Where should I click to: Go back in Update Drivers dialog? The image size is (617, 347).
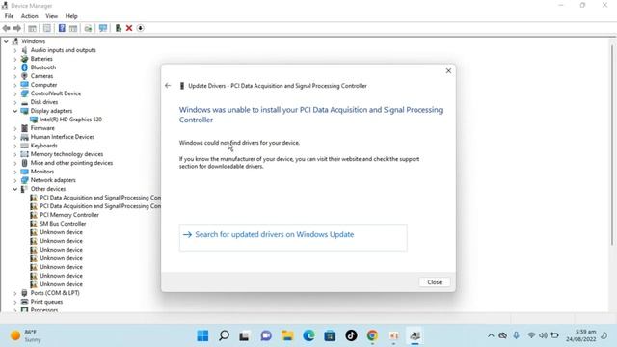coord(168,86)
